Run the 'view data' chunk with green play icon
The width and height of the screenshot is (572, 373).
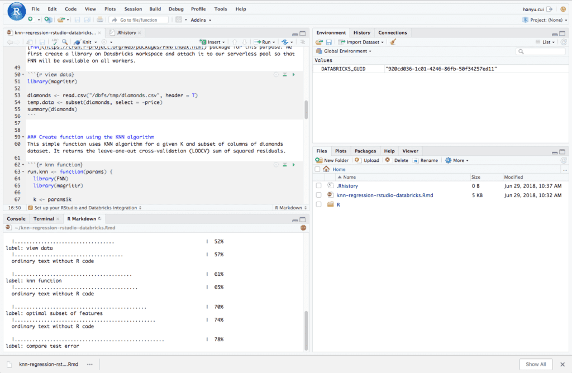pyautogui.click(x=294, y=74)
